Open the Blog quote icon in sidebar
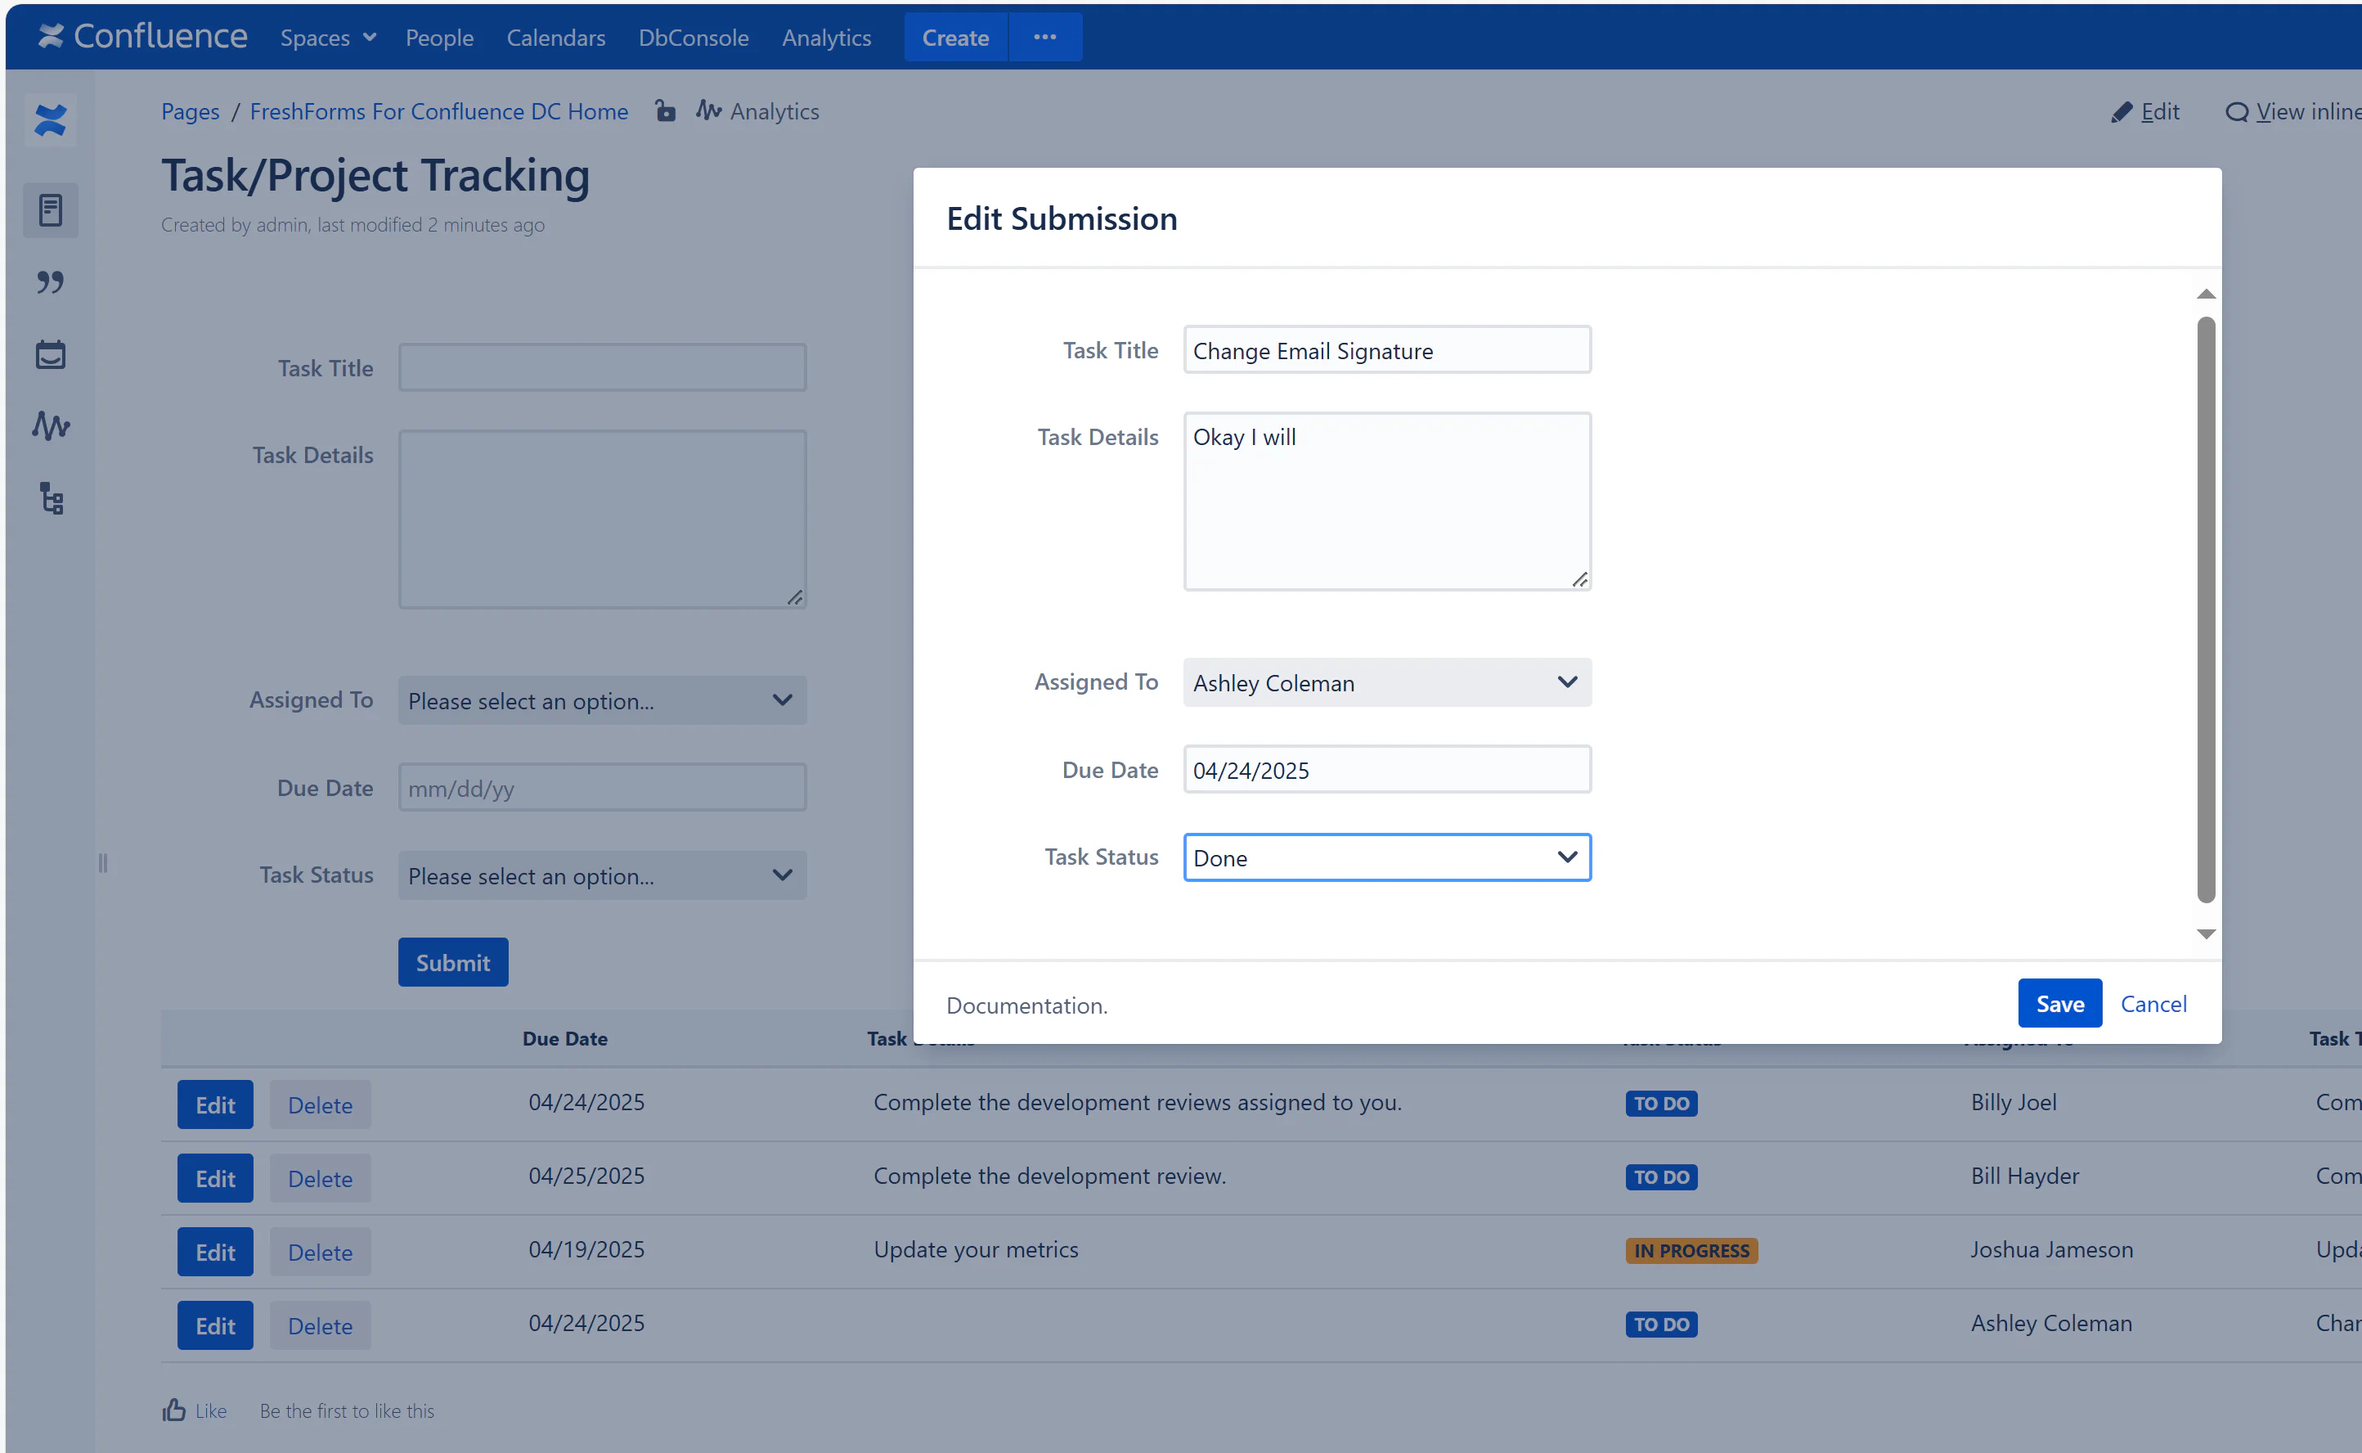 50,281
